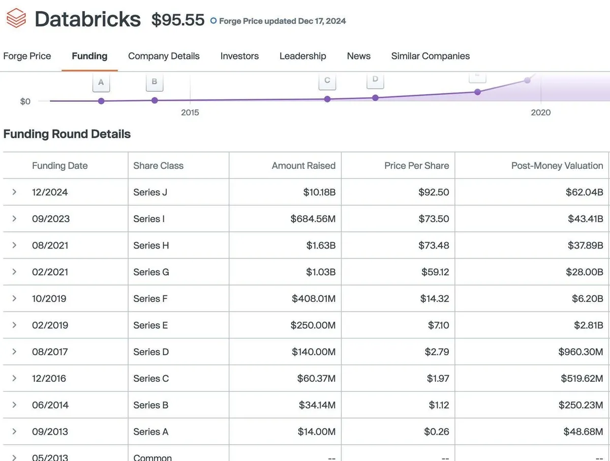Image resolution: width=610 pixels, height=461 pixels.
Task: View the Similar Companies tab
Action: [x=430, y=56]
